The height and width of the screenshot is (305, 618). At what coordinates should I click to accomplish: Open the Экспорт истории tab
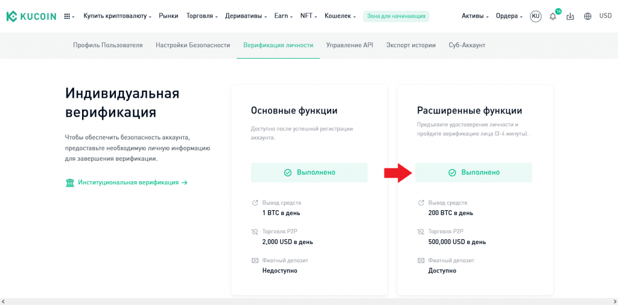411,45
